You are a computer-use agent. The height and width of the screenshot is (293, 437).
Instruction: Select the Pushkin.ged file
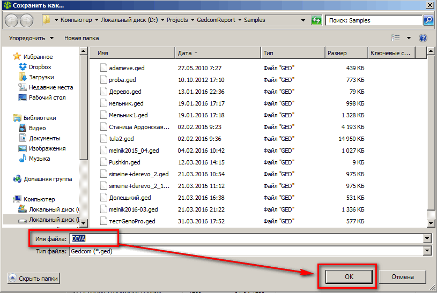click(x=124, y=162)
